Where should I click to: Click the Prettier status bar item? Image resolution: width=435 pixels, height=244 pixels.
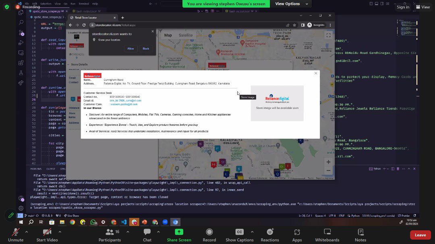(404, 215)
